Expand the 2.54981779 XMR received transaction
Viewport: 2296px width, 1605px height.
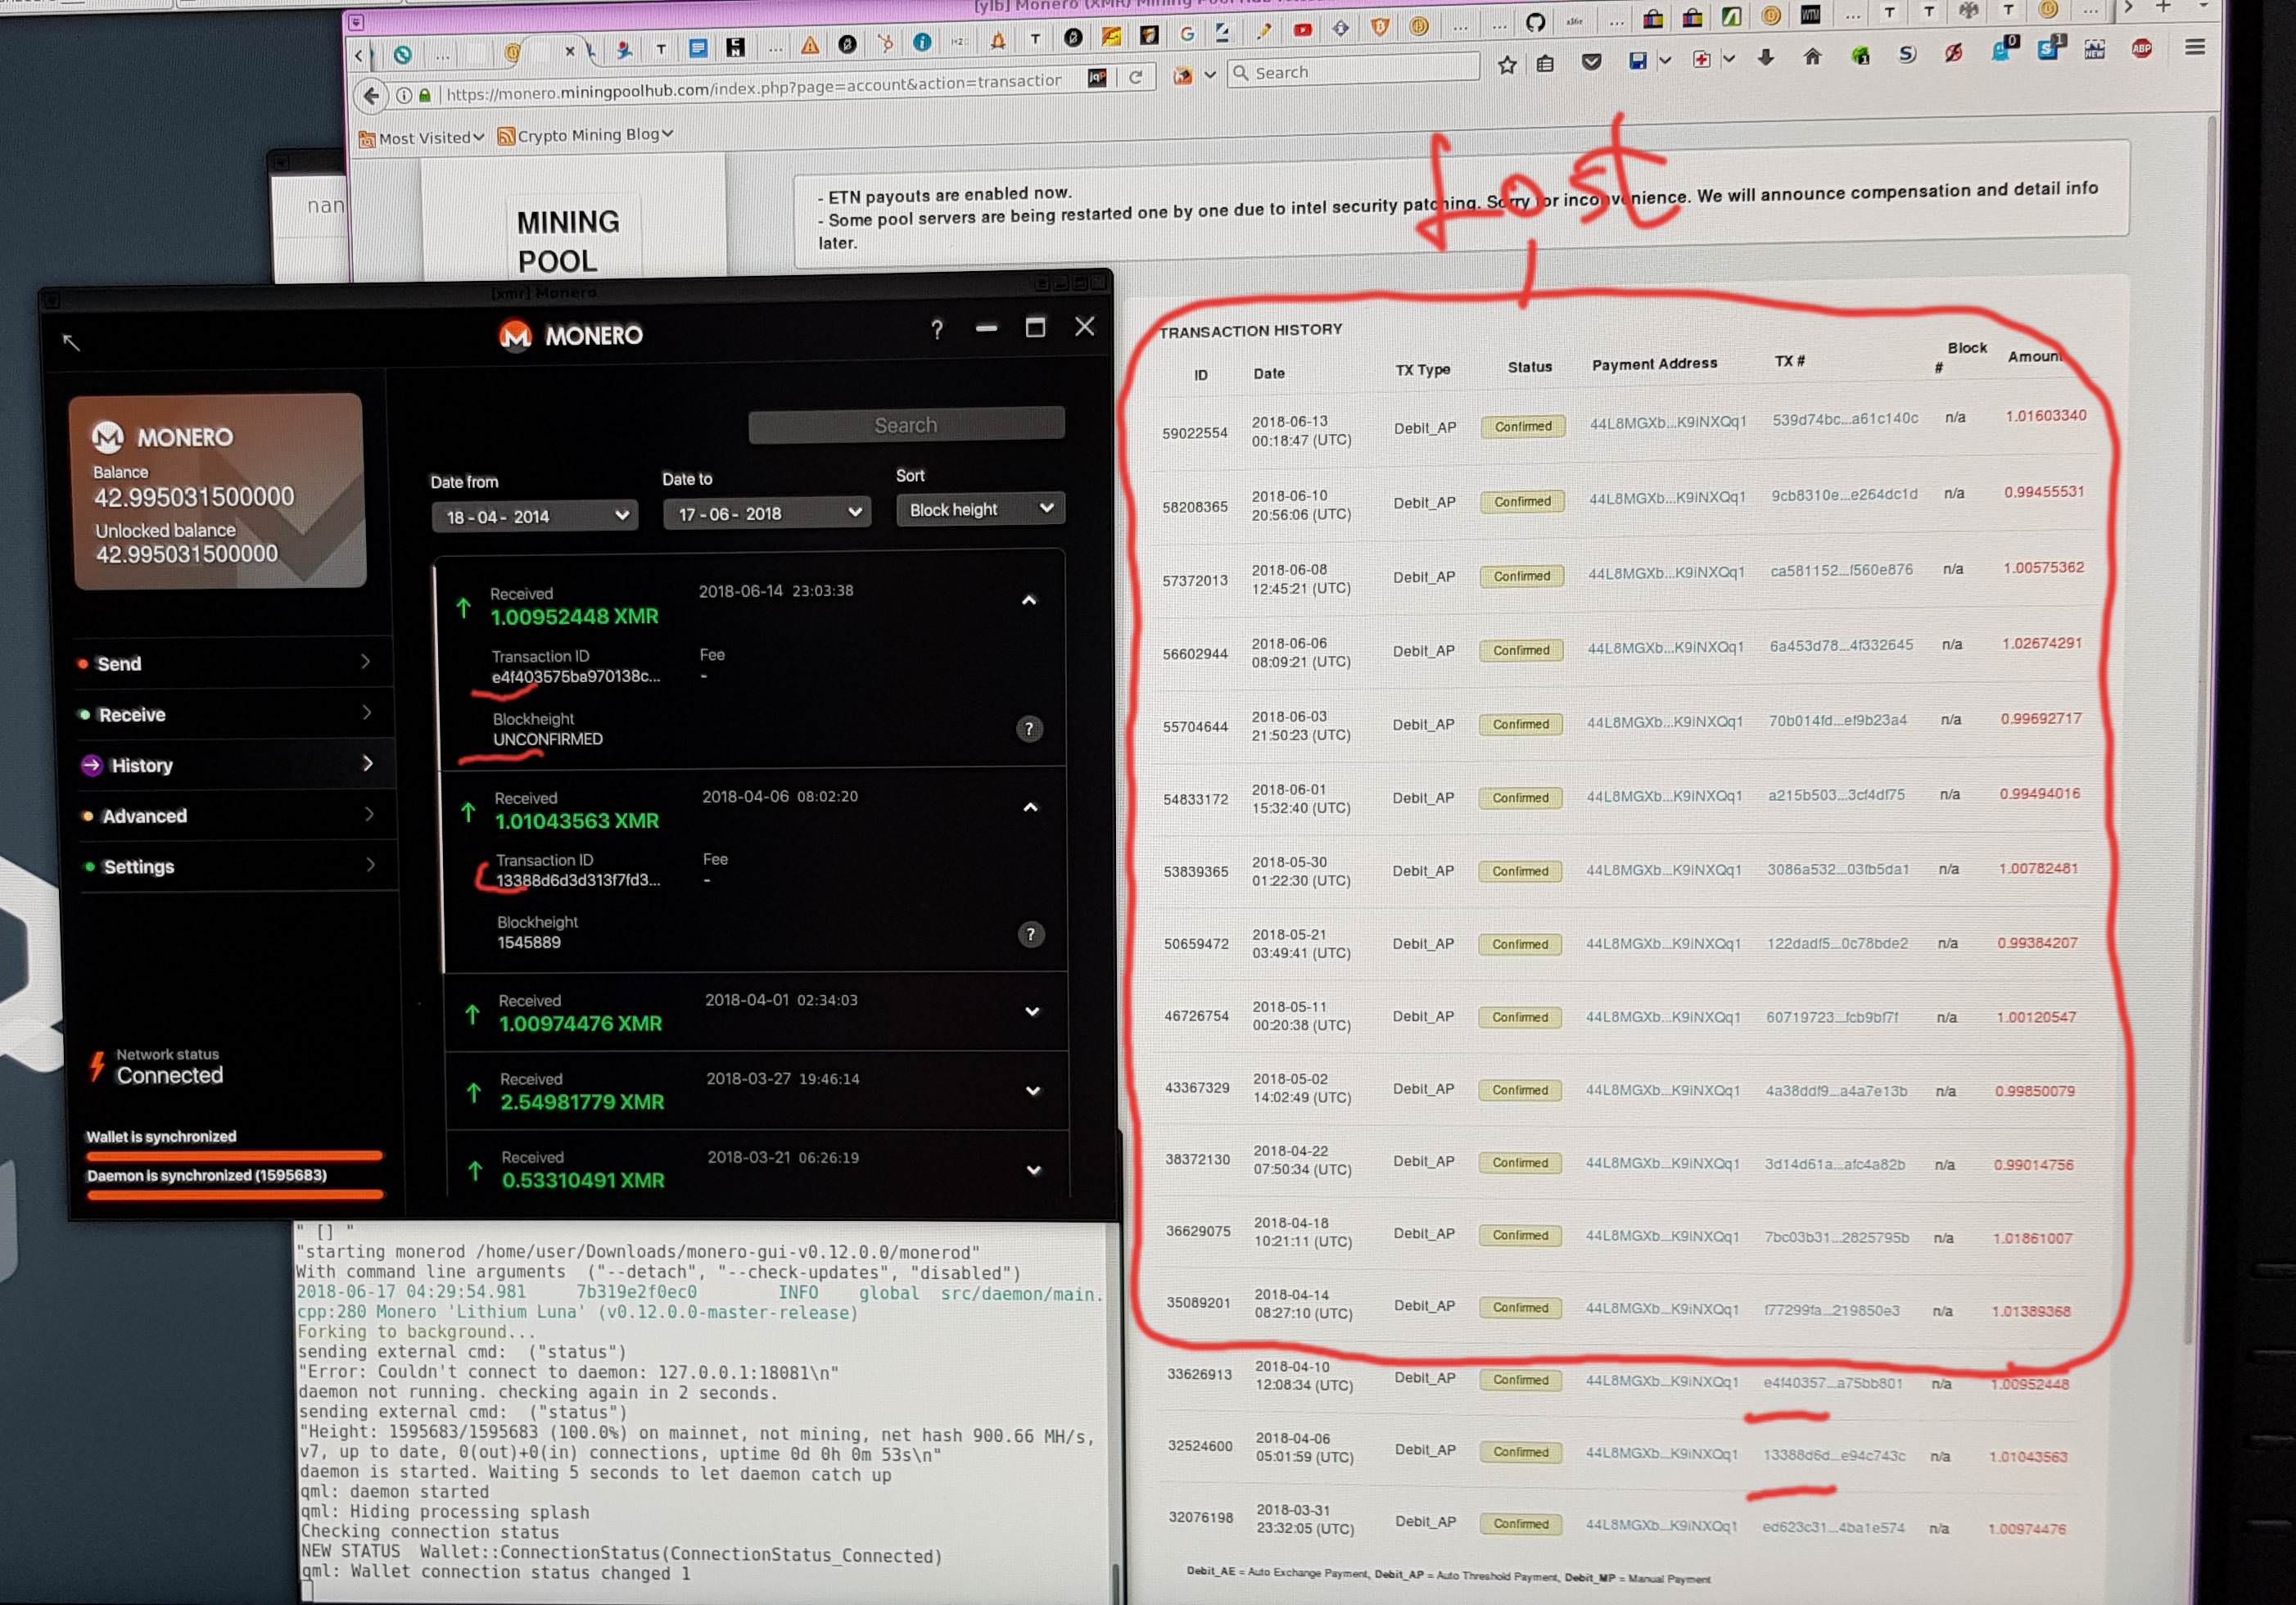coord(1034,1090)
